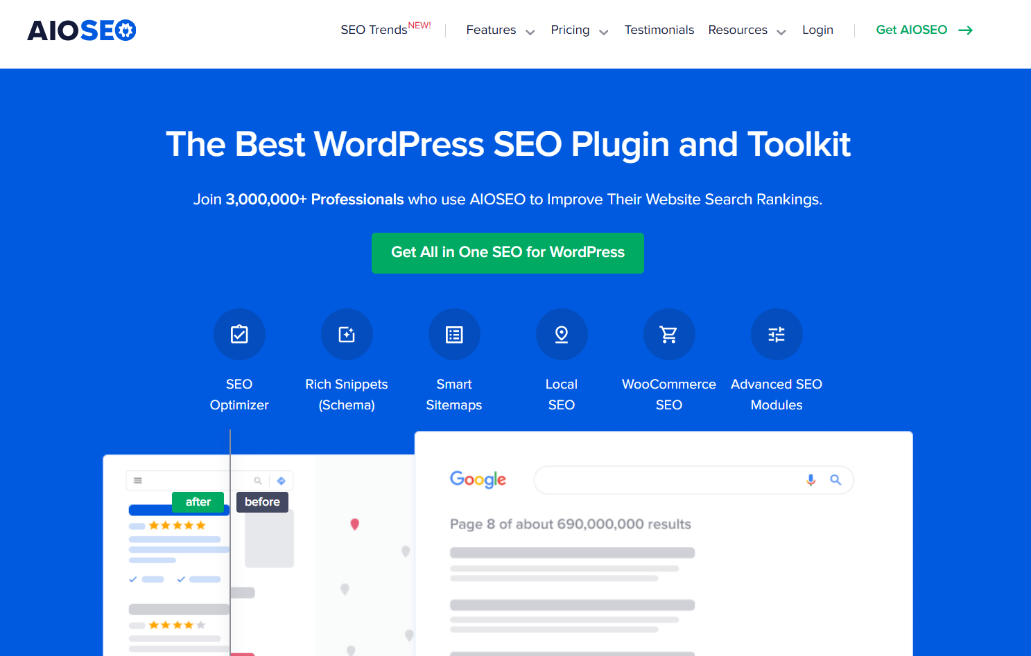Screen dimensions: 1031x656
Task: Click the Google logo in the preview
Action: (x=478, y=479)
